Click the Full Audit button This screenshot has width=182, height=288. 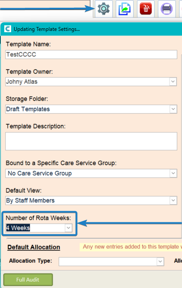point(28,279)
